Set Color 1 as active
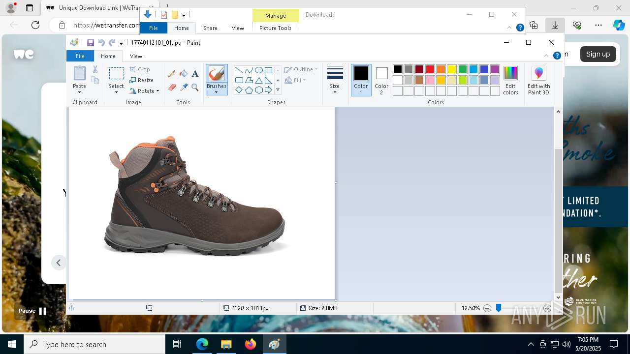Viewport: 630px width, 354px height. (x=361, y=80)
